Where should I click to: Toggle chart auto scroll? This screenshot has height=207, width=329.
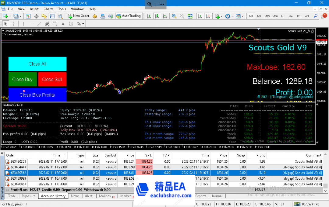(200, 16)
